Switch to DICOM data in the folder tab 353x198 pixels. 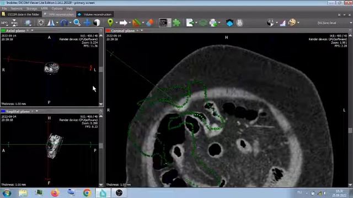coord(21,14)
